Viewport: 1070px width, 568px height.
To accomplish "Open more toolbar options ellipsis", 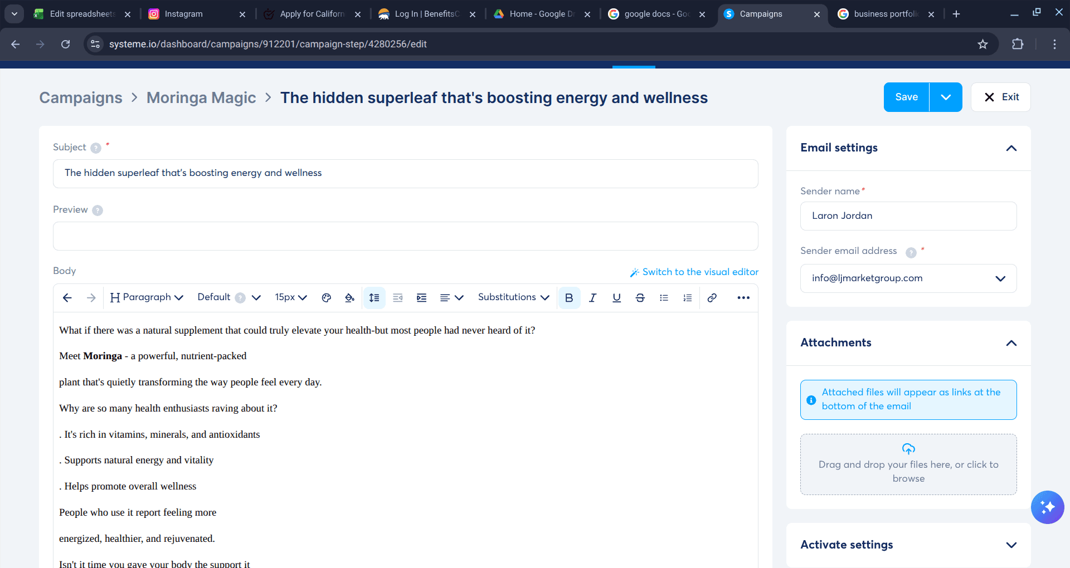I will point(743,298).
